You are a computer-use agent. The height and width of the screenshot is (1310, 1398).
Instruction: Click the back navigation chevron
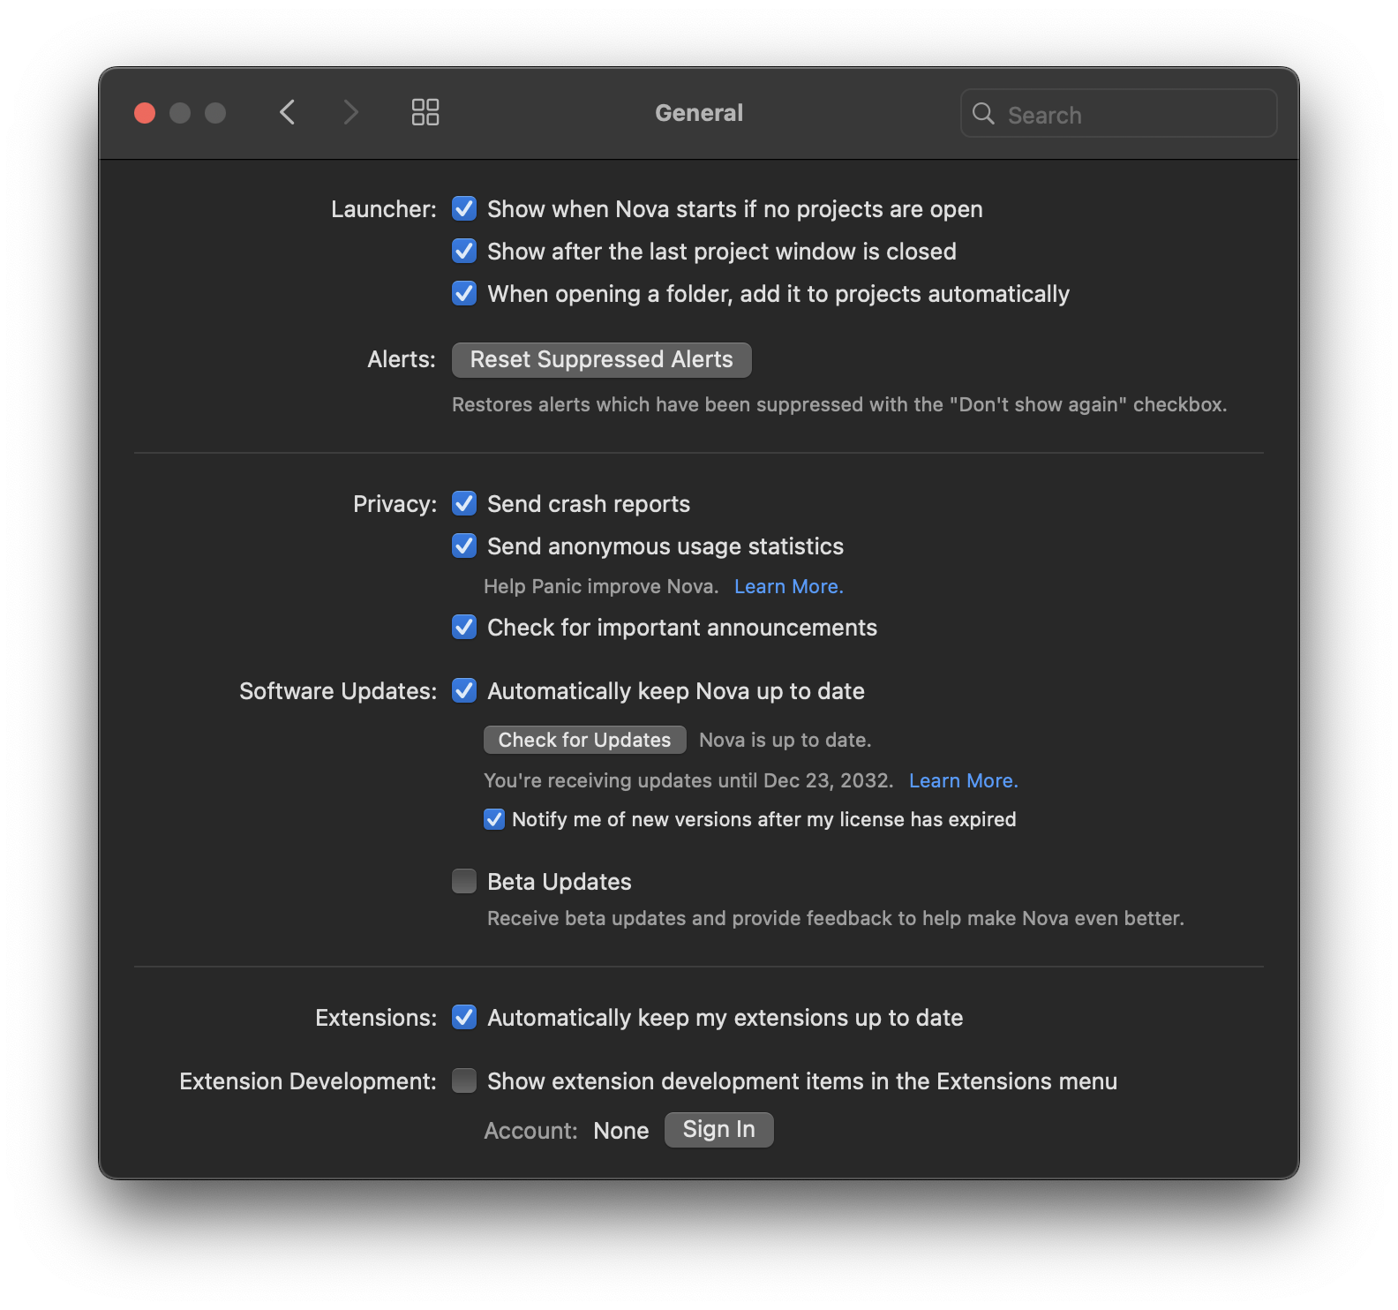287,112
